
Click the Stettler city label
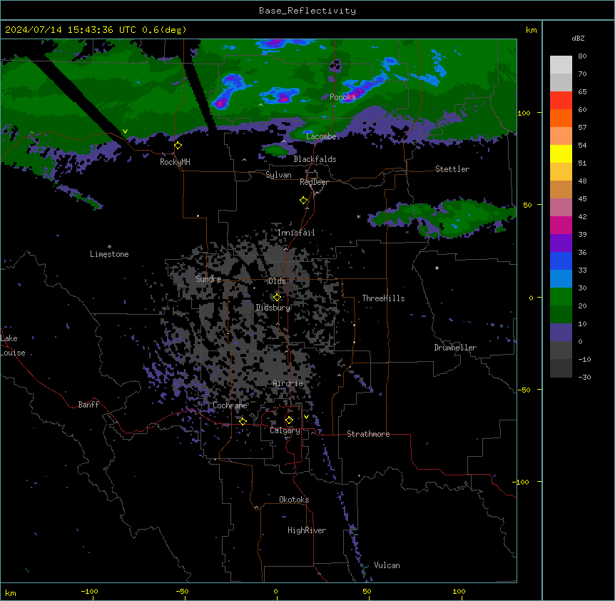[x=452, y=169]
